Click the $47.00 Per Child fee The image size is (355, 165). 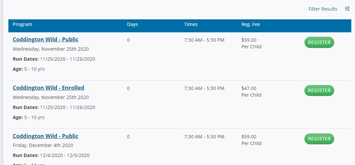click(251, 92)
